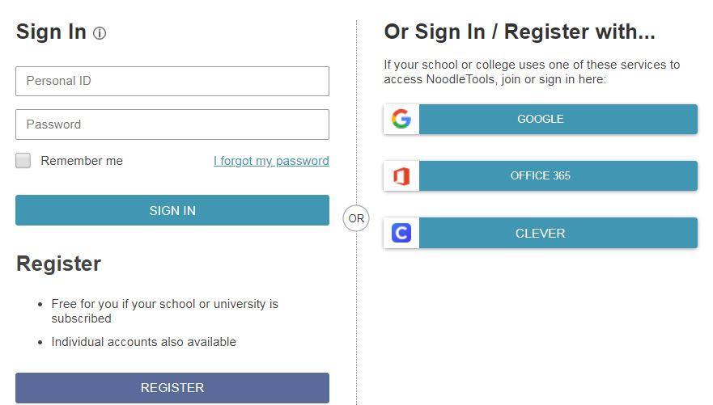Choose the OFFICE 365 button label
Viewport: 713px width, 405px height.
540,175
